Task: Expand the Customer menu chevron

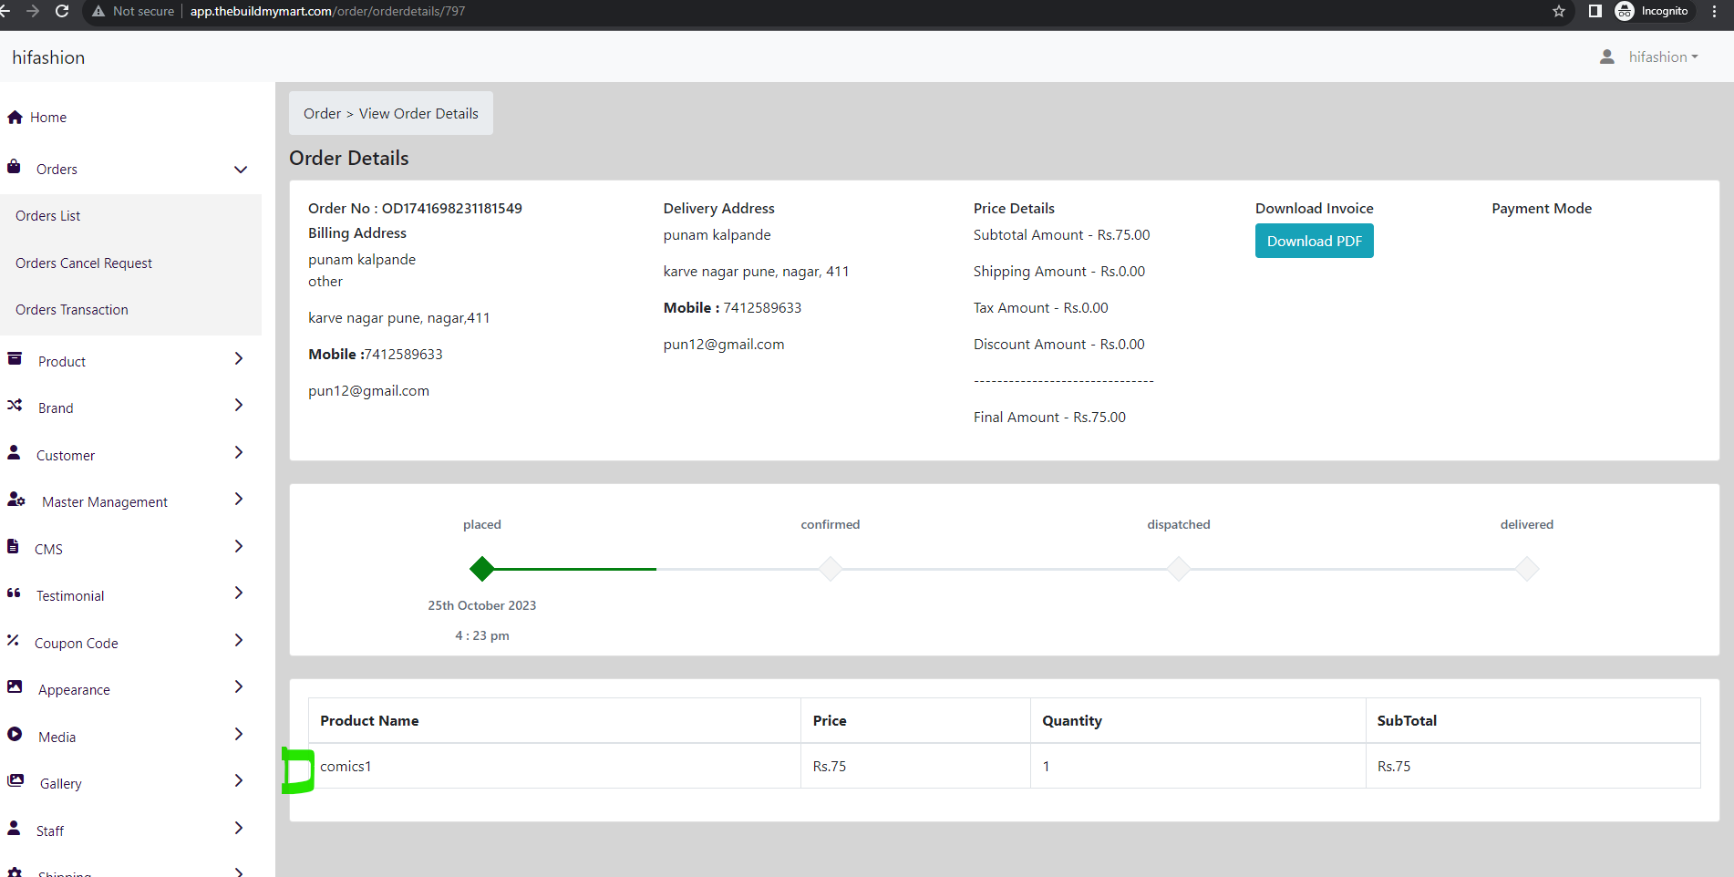Action: 239,452
